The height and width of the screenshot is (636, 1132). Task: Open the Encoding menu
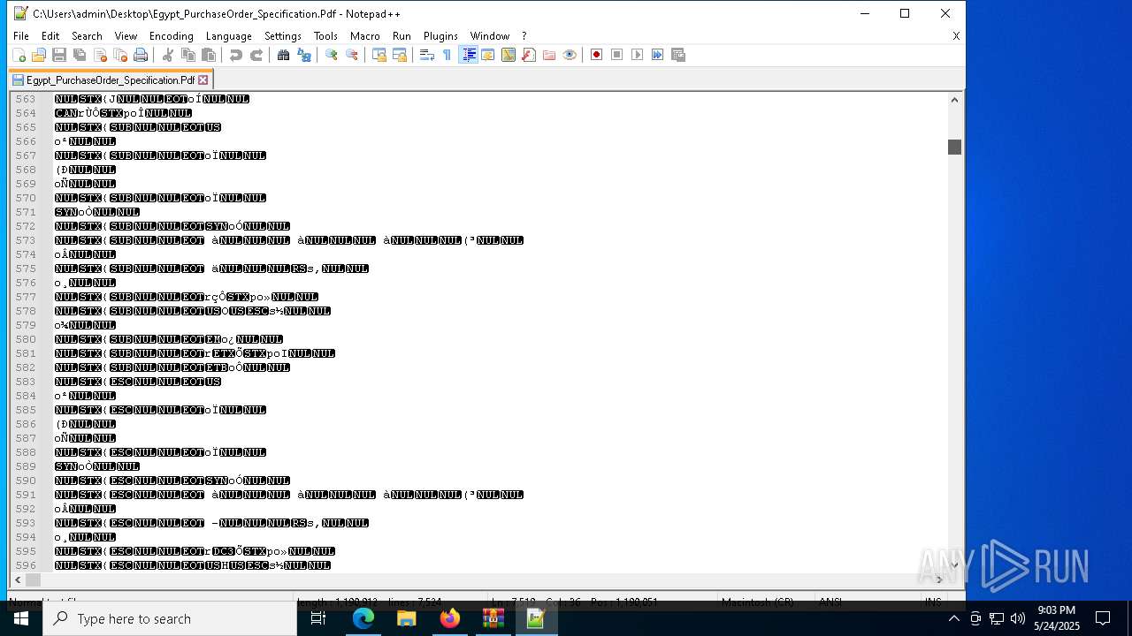(172, 36)
